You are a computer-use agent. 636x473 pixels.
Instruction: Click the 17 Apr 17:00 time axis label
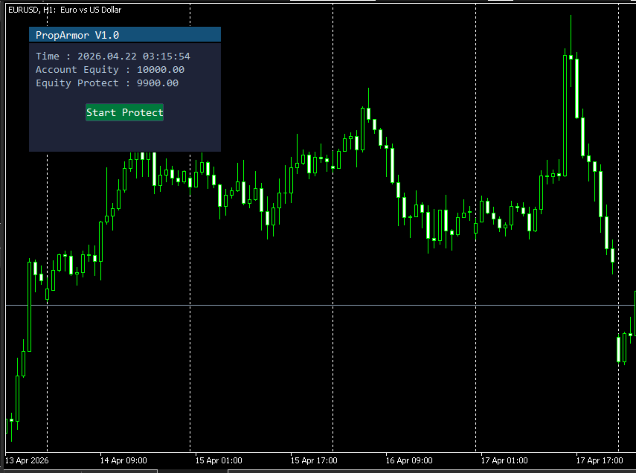600,460
